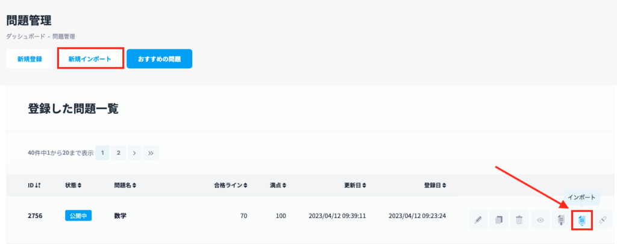Click 問題管理 breadcrumb text
This screenshot has height=244, width=617.
click(63, 37)
